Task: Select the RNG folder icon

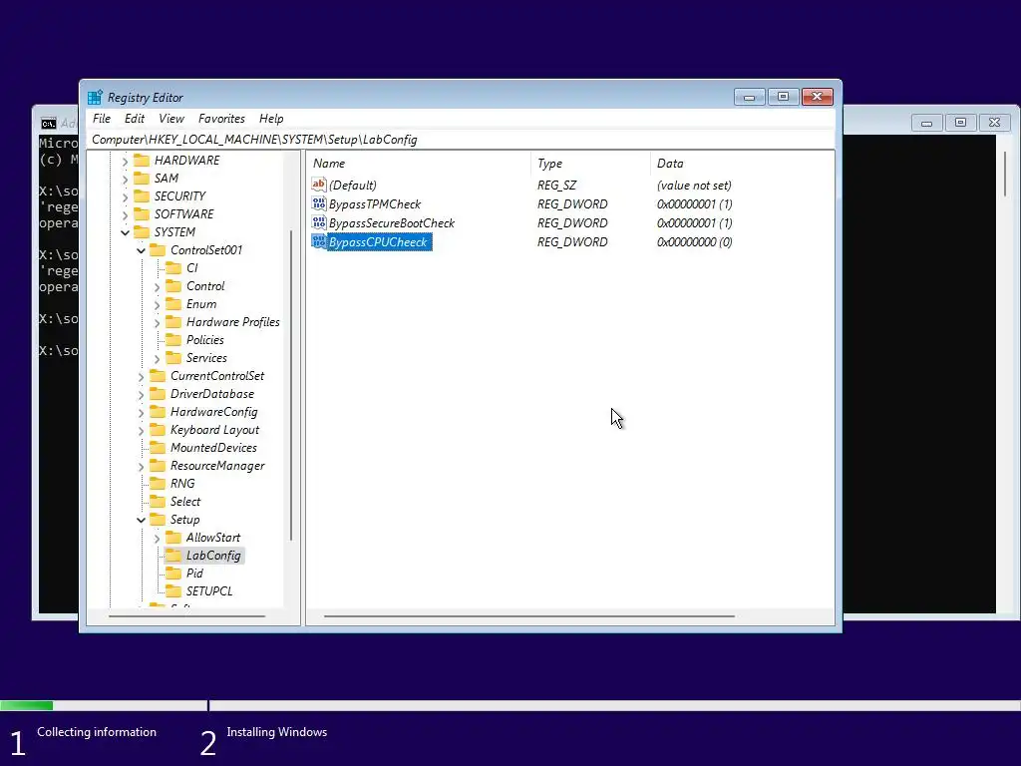Action: [158, 484]
